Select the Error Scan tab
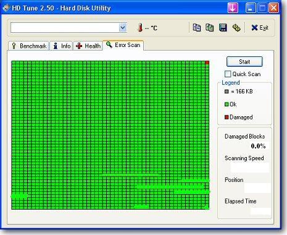 coord(123,45)
